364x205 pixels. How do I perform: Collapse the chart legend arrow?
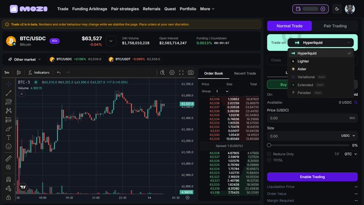[x=21, y=94]
